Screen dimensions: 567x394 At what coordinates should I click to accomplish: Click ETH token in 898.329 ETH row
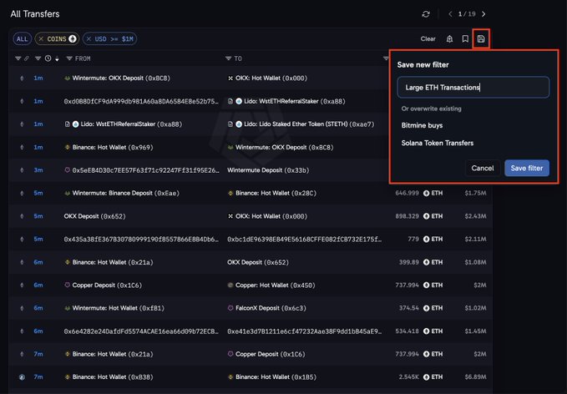pyautogui.click(x=433, y=216)
